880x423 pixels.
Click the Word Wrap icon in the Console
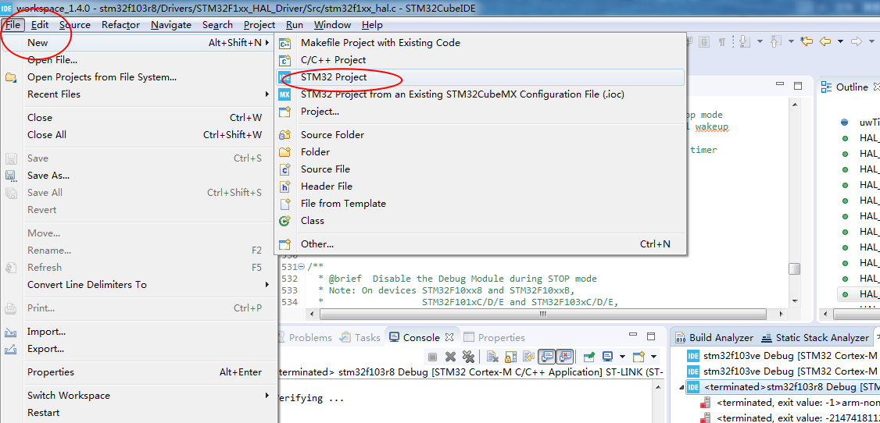click(528, 357)
